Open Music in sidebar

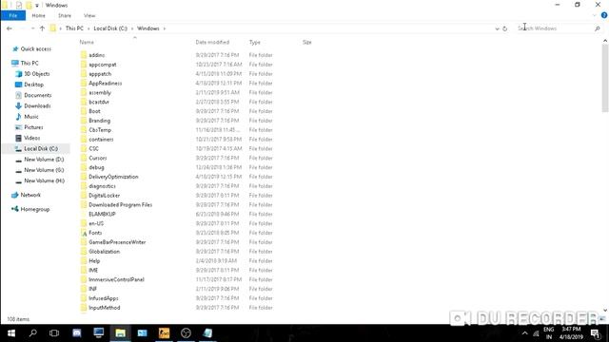(31, 116)
